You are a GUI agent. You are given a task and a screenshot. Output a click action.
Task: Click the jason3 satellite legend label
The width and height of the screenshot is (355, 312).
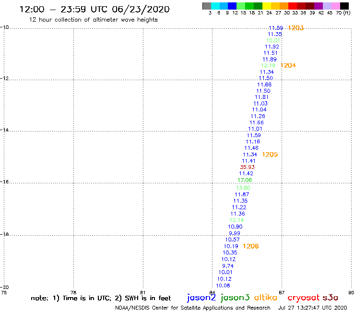235,298
